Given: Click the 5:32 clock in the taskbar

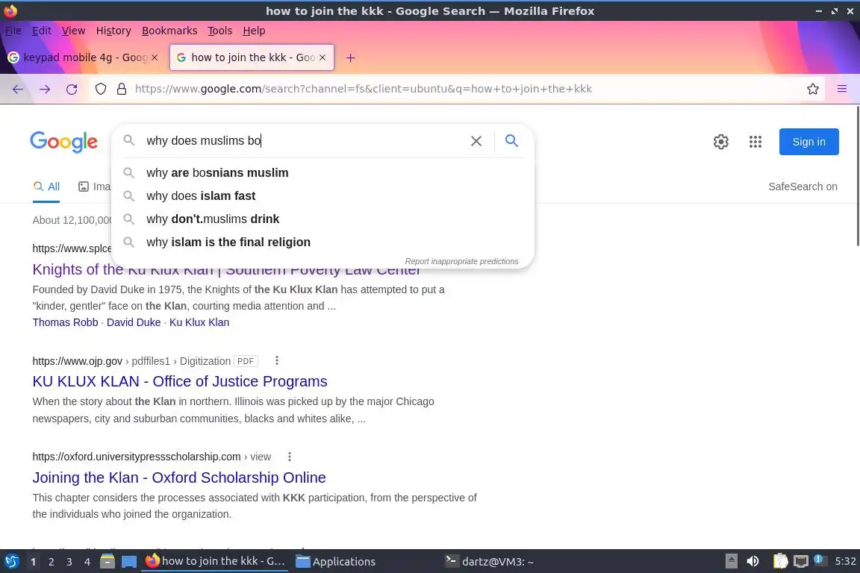Looking at the screenshot, I should click(845, 561).
